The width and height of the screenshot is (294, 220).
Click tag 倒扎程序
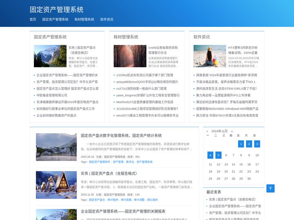coord(152,200)
